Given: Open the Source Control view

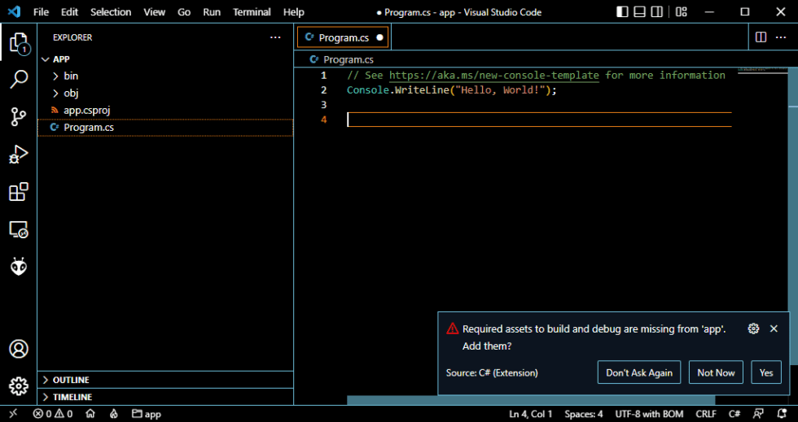Looking at the screenshot, I should [19, 117].
